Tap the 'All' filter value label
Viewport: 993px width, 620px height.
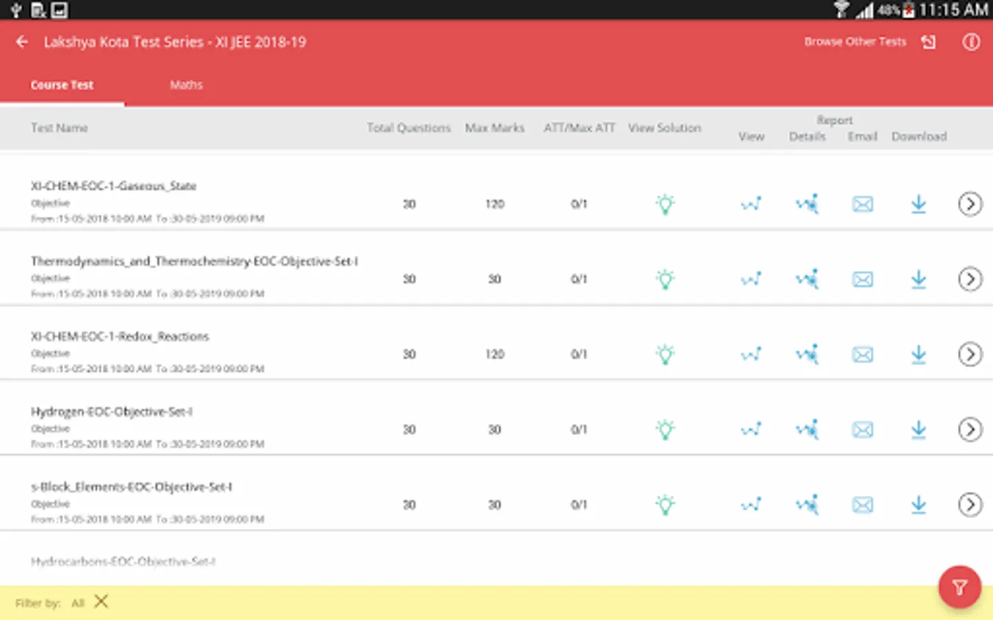coord(78,603)
